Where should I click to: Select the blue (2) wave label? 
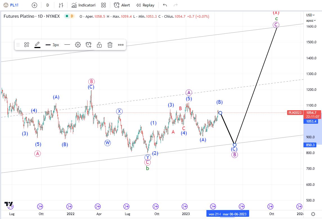pos(155,153)
